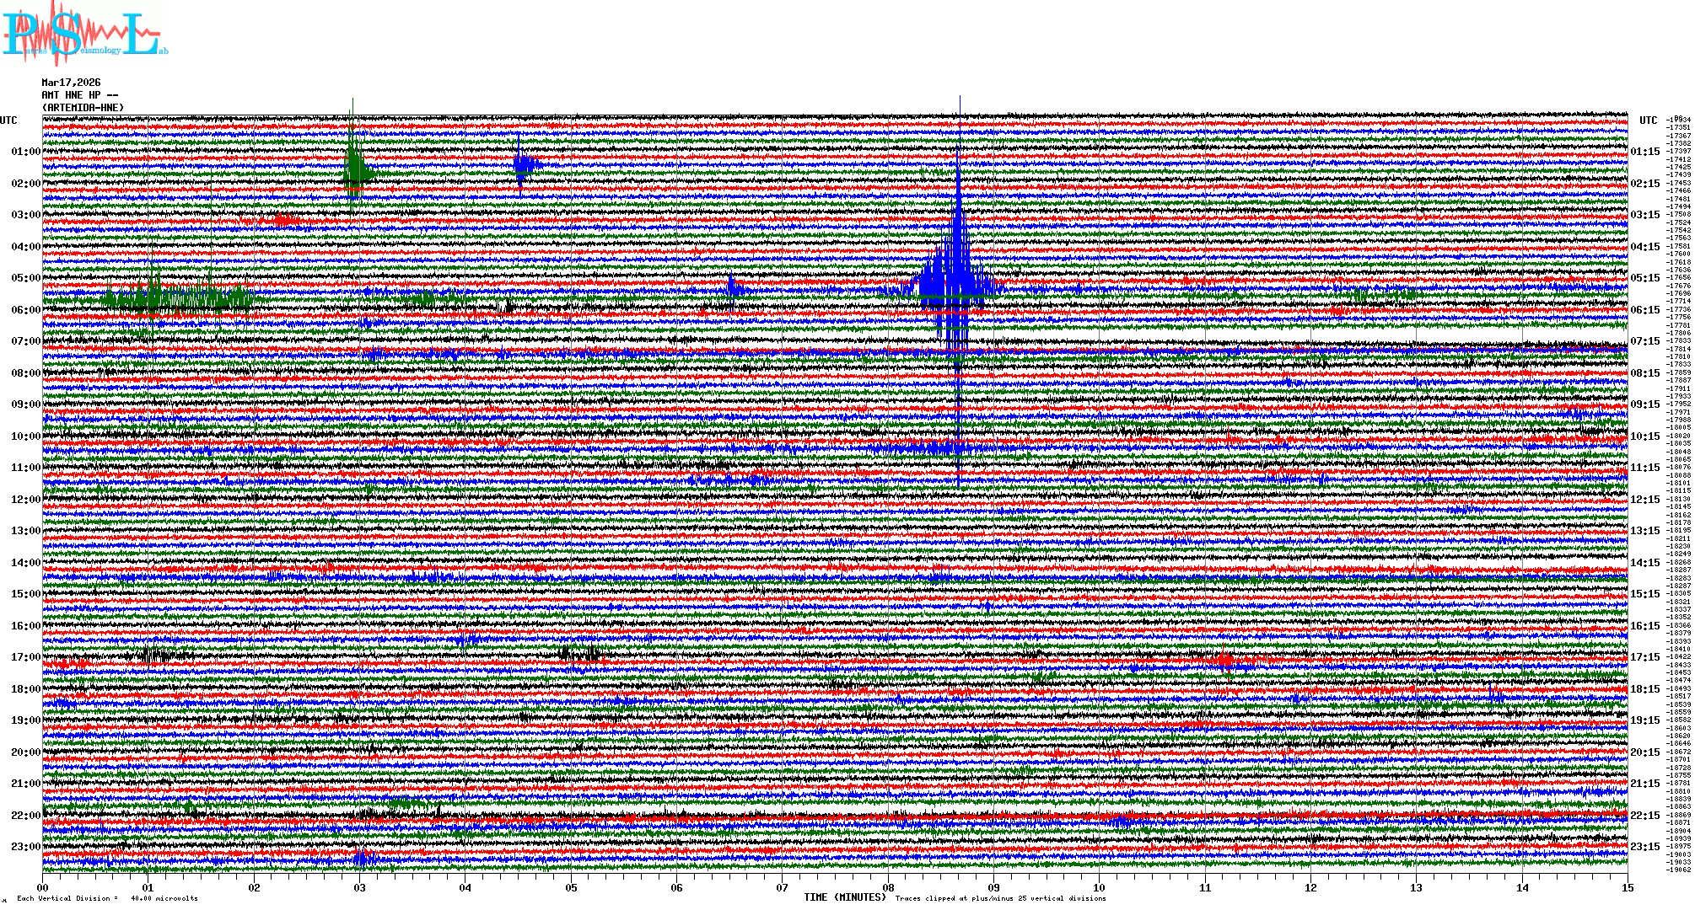The width and height of the screenshot is (1695, 910).
Task: Click the green seismic burst near minute 03
Action: (354, 167)
